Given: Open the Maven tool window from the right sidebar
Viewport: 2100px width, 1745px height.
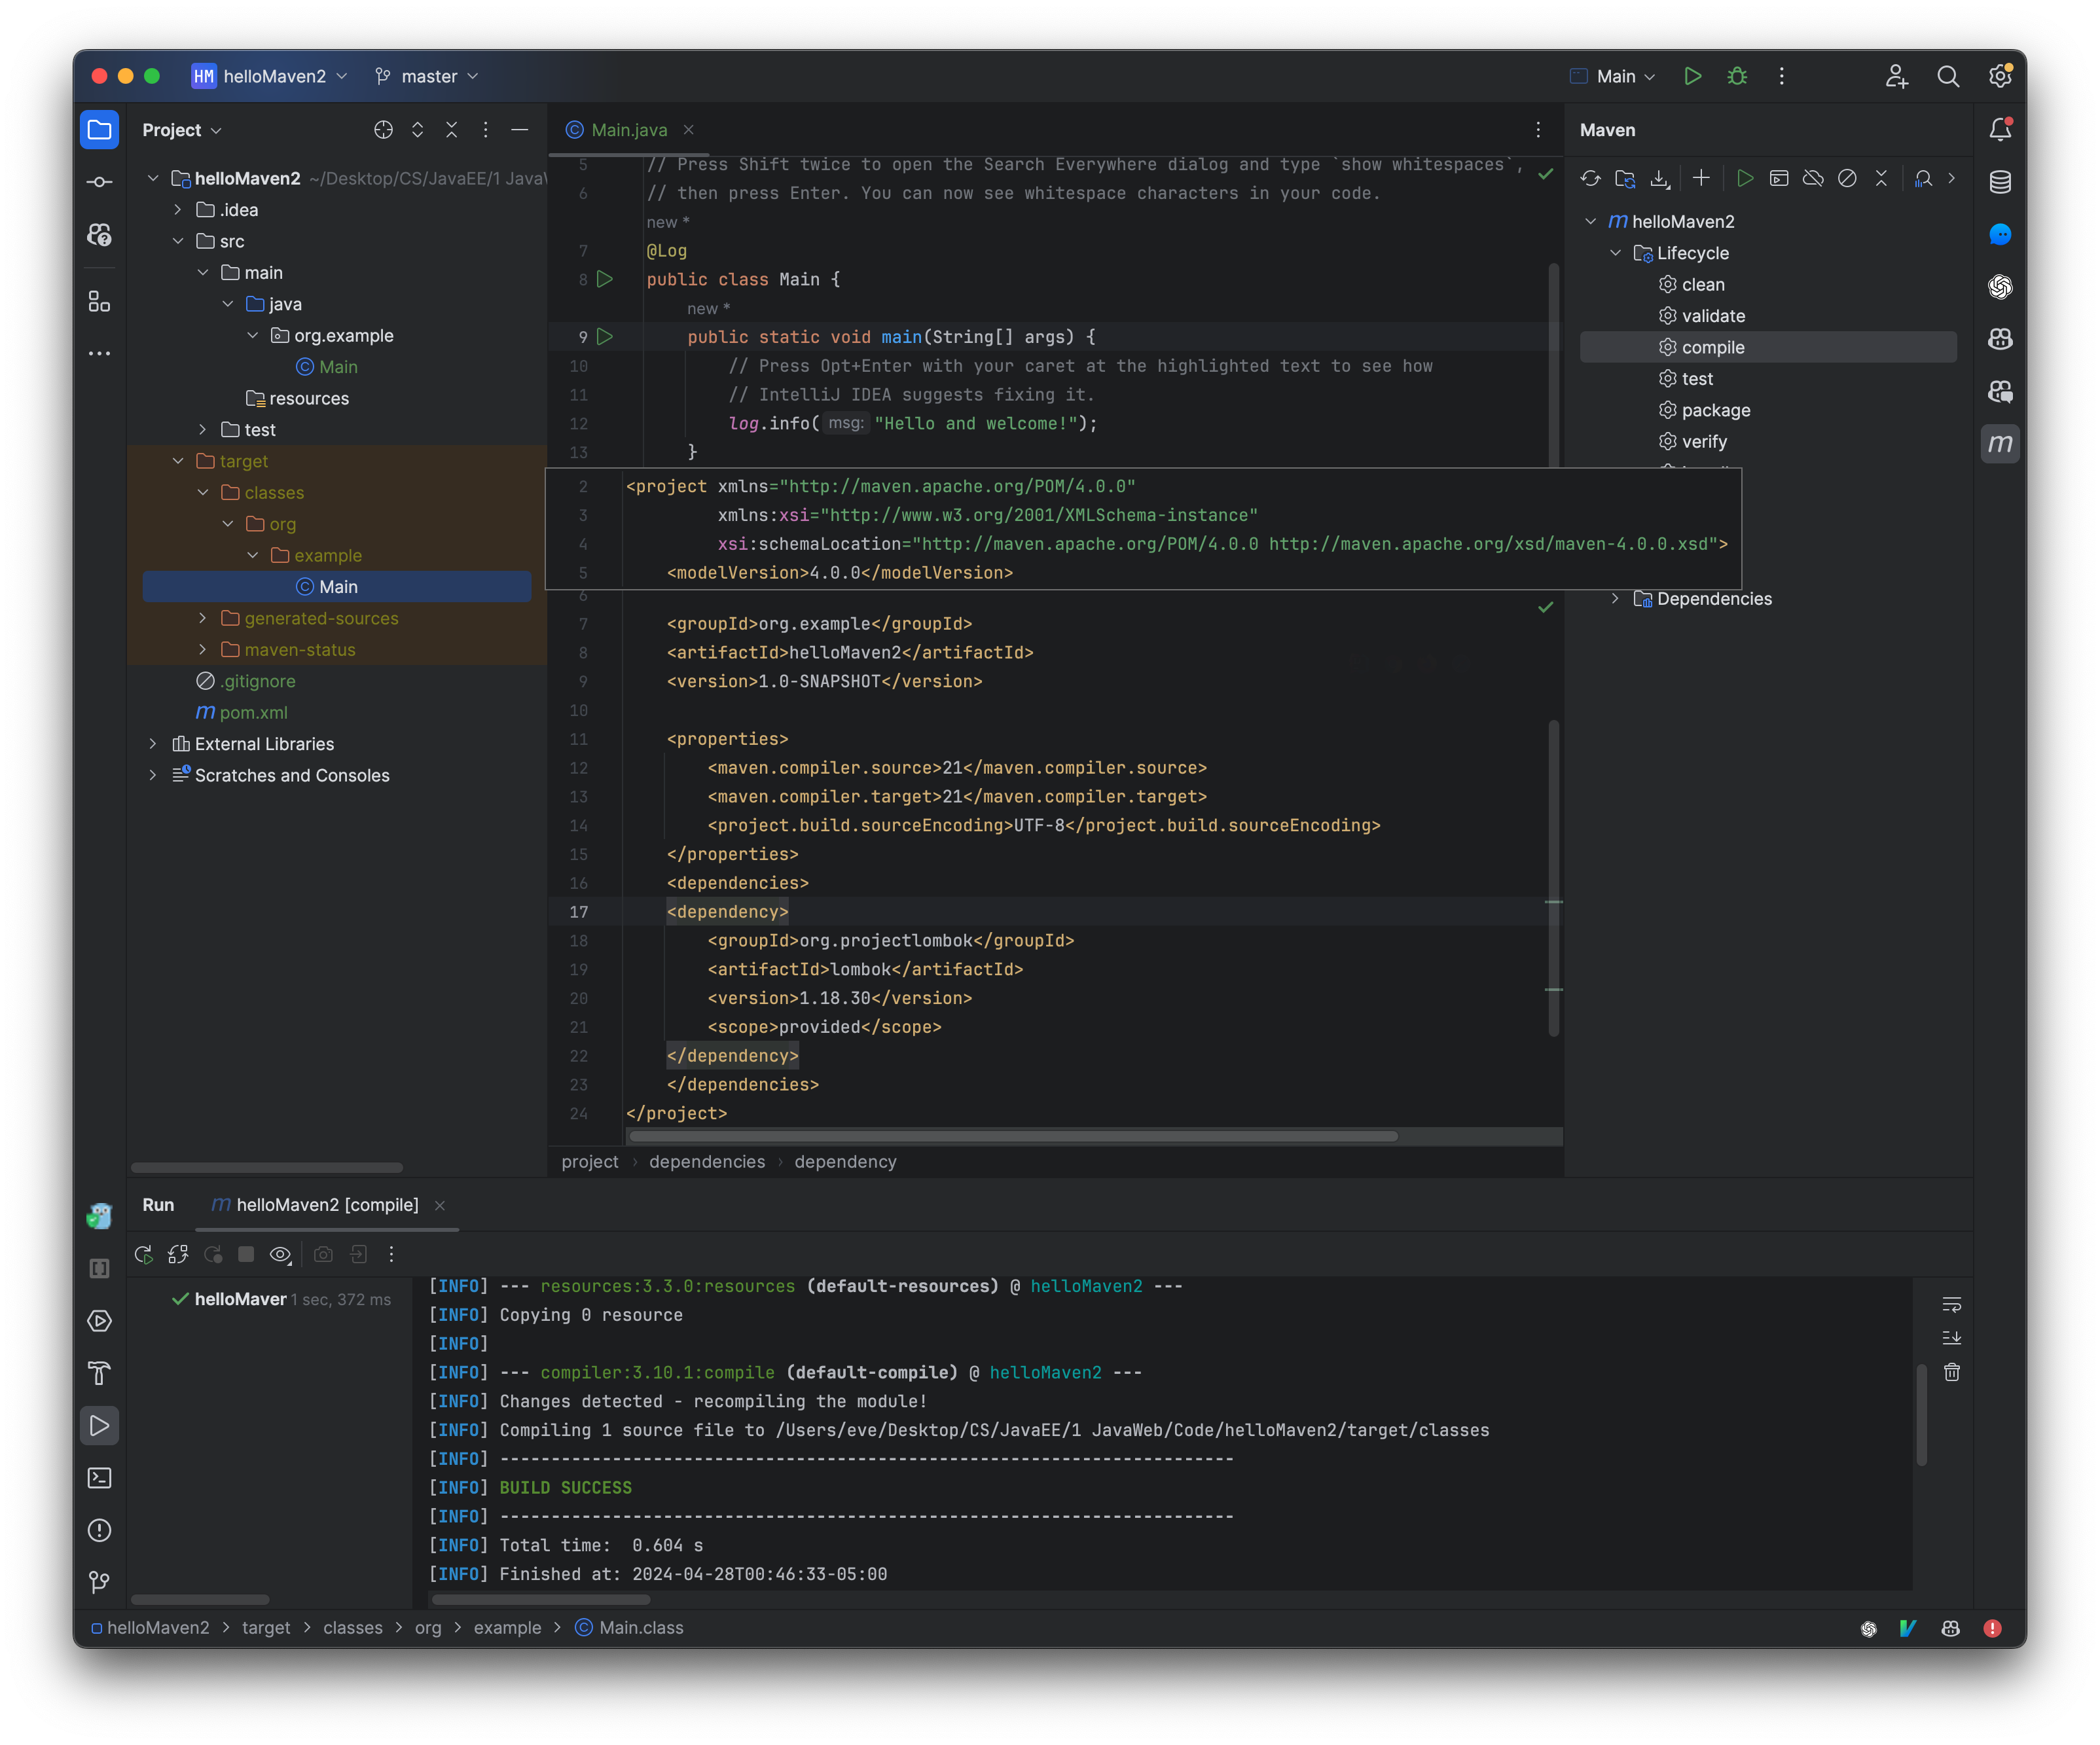Looking at the screenshot, I should (x=2001, y=444).
